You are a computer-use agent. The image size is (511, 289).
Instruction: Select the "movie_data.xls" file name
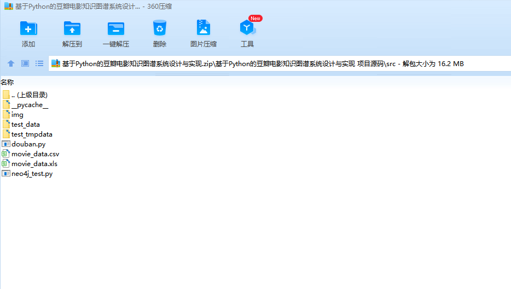pyautogui.click(x=34, y=163)
